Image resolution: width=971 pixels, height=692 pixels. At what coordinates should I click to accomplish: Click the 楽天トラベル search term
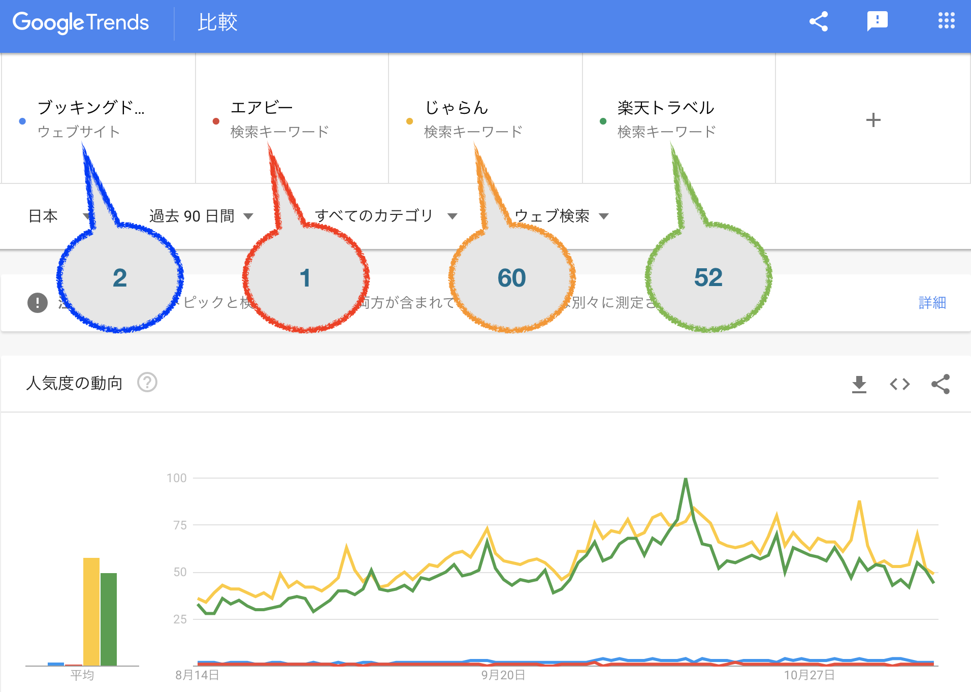tap(665, 108)
